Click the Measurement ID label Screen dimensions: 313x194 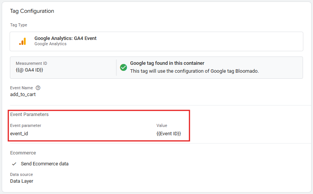(x=31, y=63)
